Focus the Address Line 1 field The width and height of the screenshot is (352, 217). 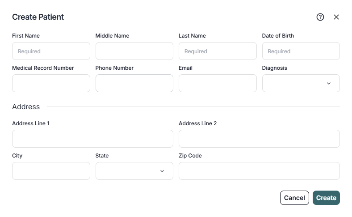click(92, 139)
